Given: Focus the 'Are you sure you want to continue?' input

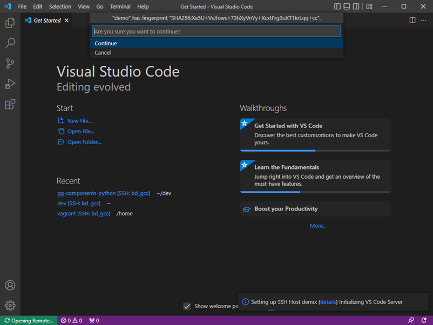Looking at the screenshot, I should 216,31.
